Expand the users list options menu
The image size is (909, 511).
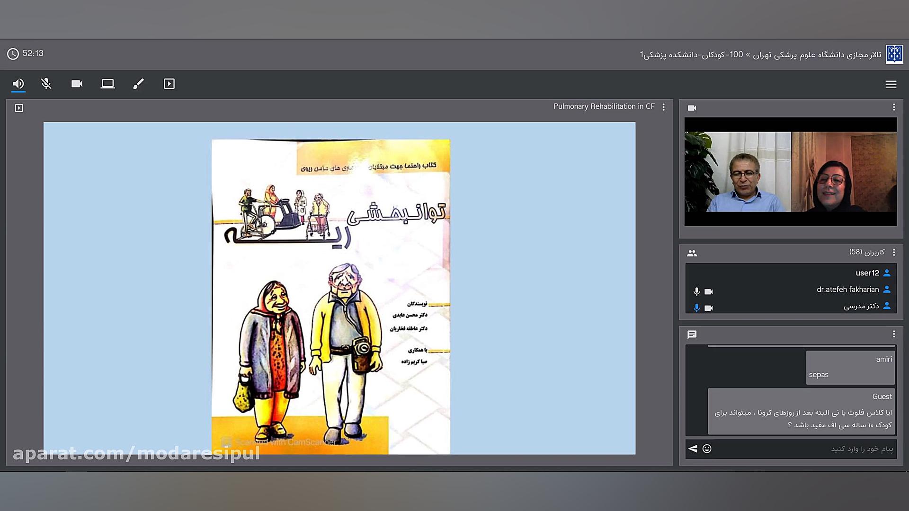click(893, 253)
